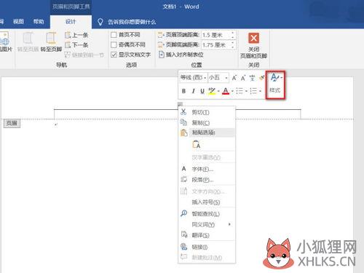Open the 小五 font size dropdown

click(x=226, y=78)
